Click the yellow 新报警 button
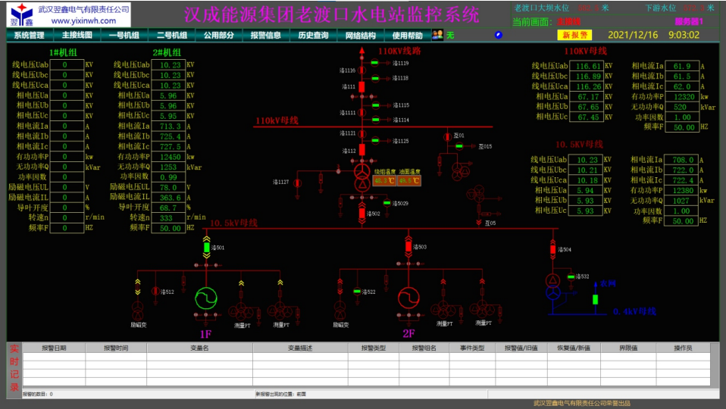 574,35
